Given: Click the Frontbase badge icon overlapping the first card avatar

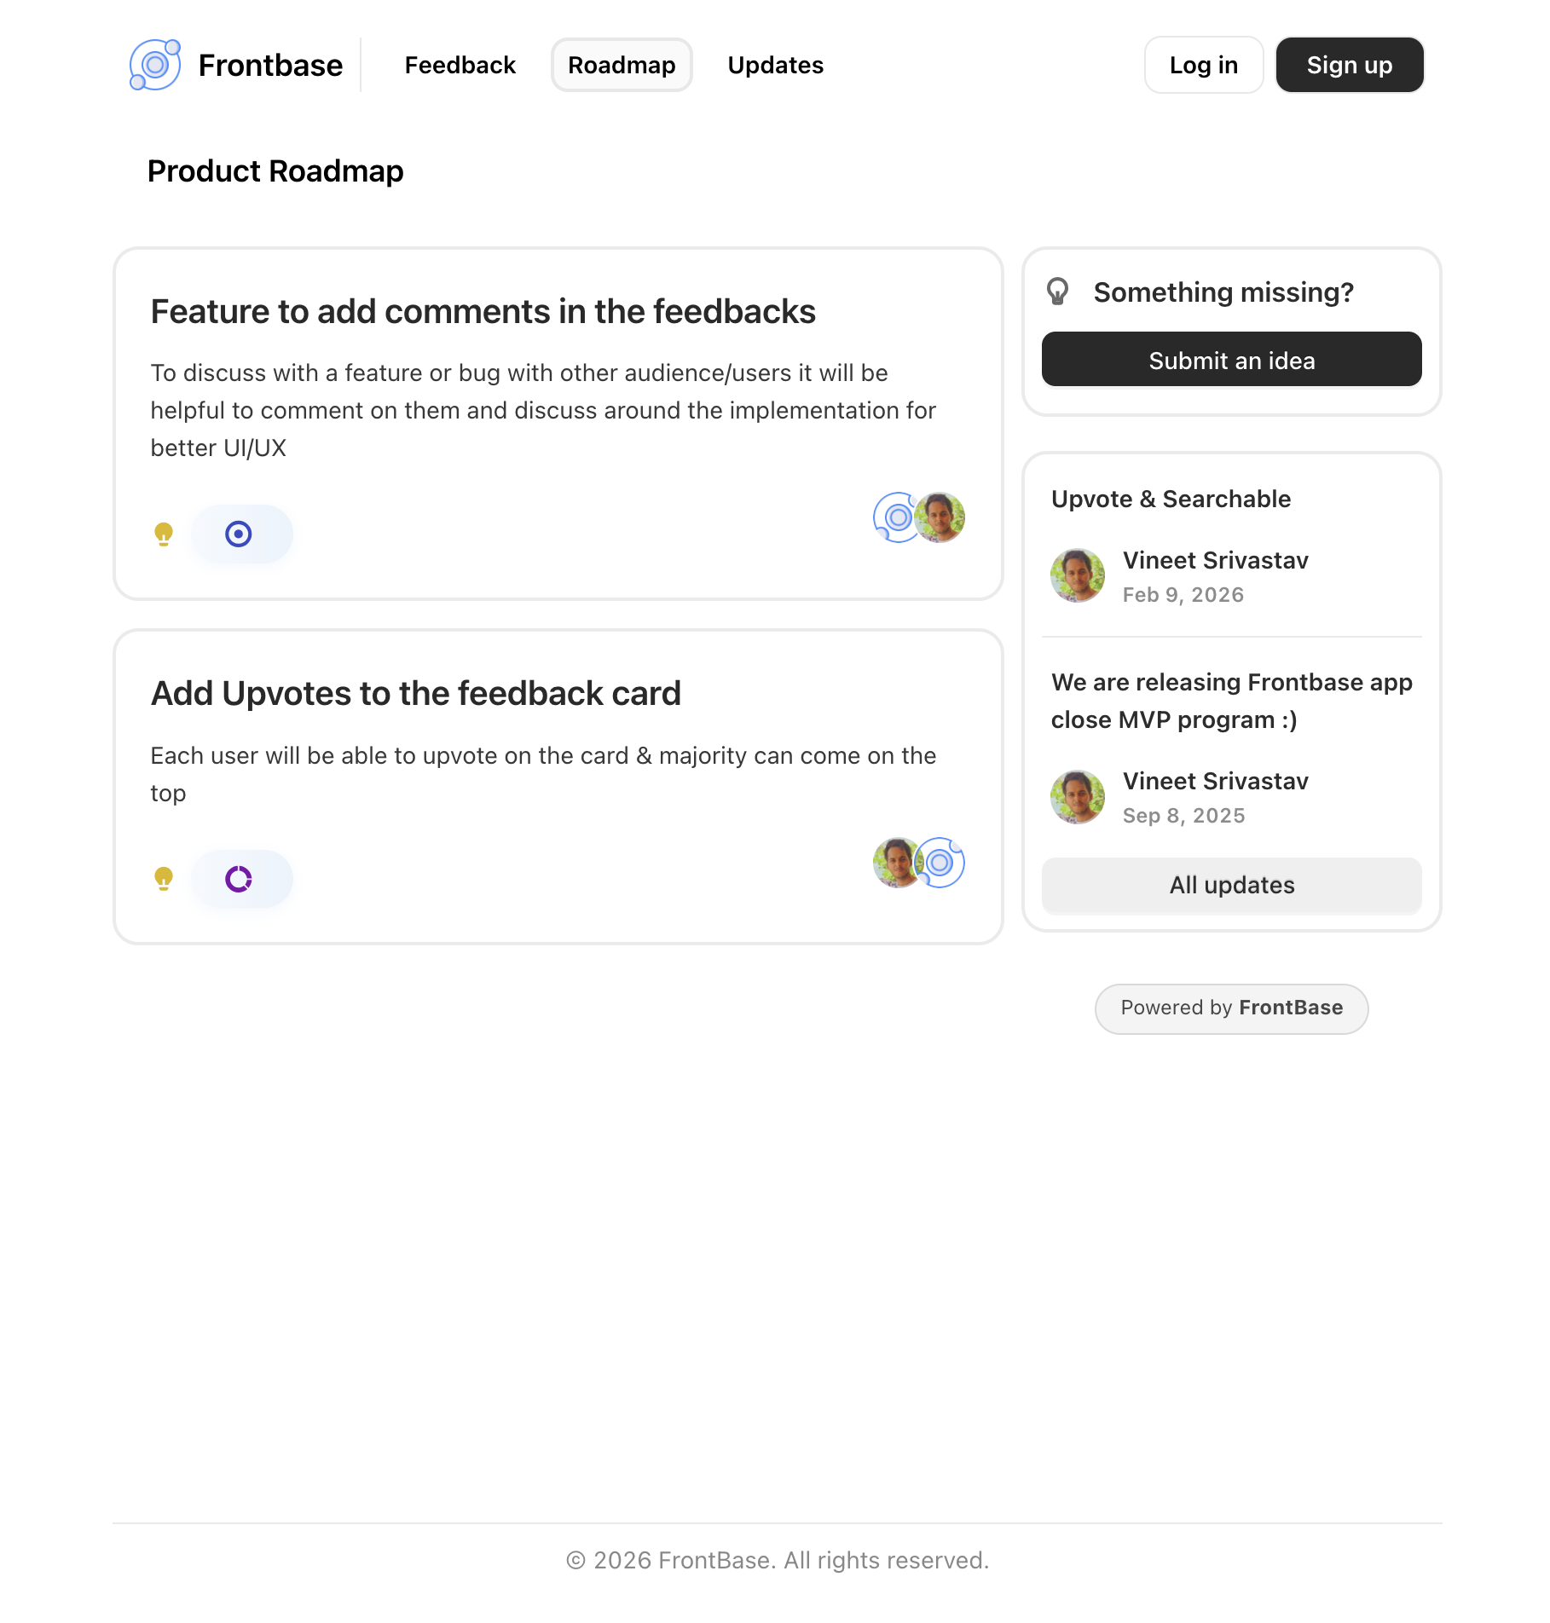Looking at the screenshot, I should [895, 517].
